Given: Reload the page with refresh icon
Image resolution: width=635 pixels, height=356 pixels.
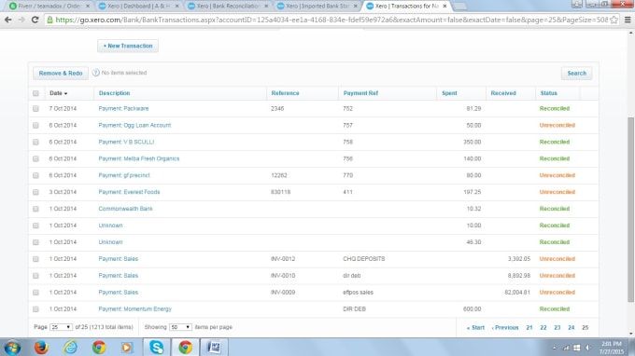Looking at the screenshot, I should pos(35,20).
